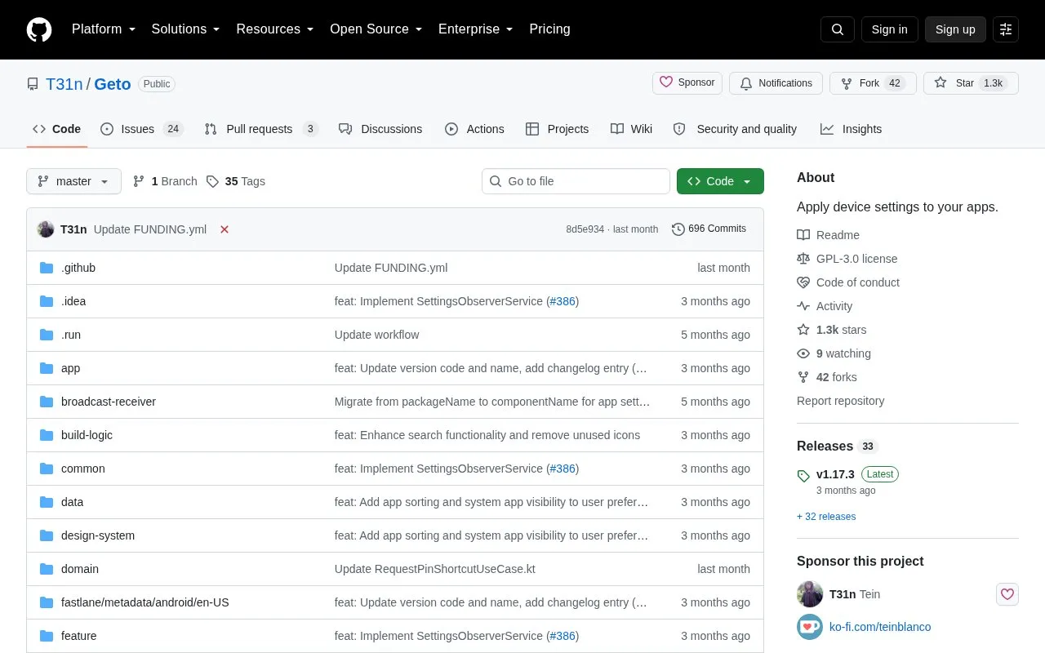Go to the Wiki tab
Image resolution: width=1045 pixels, height=653 pixels.
(631, 129)
